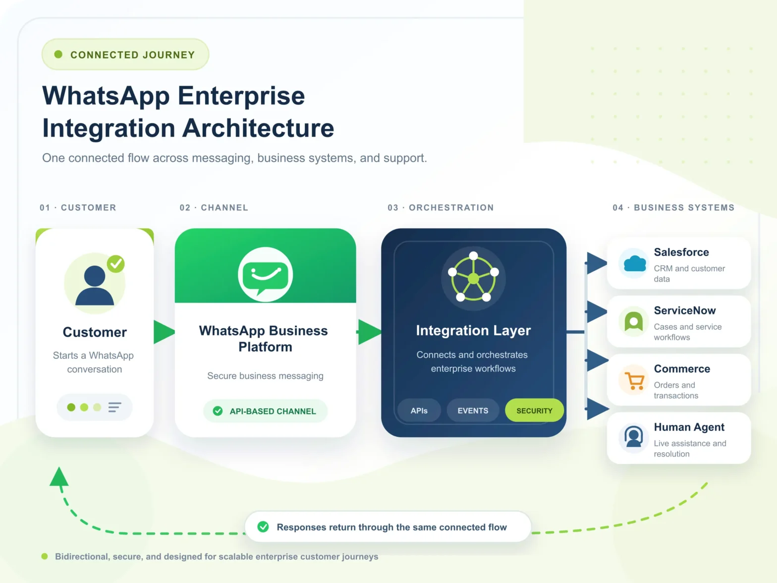The height and width of the screenshot is (583, 777).
Task: Click the Commerce shopping cart icon
Action: (x=634, y=380)
